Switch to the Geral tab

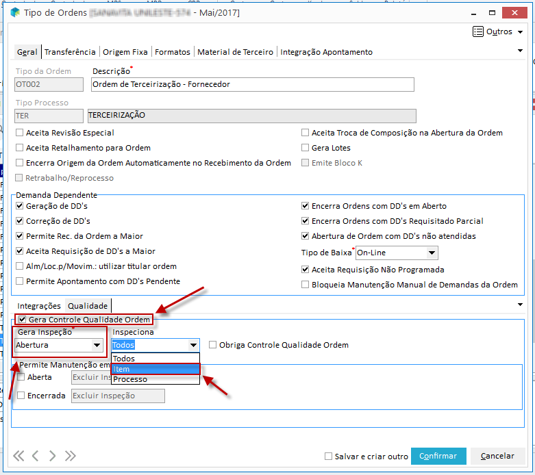(x=27, y=52)
